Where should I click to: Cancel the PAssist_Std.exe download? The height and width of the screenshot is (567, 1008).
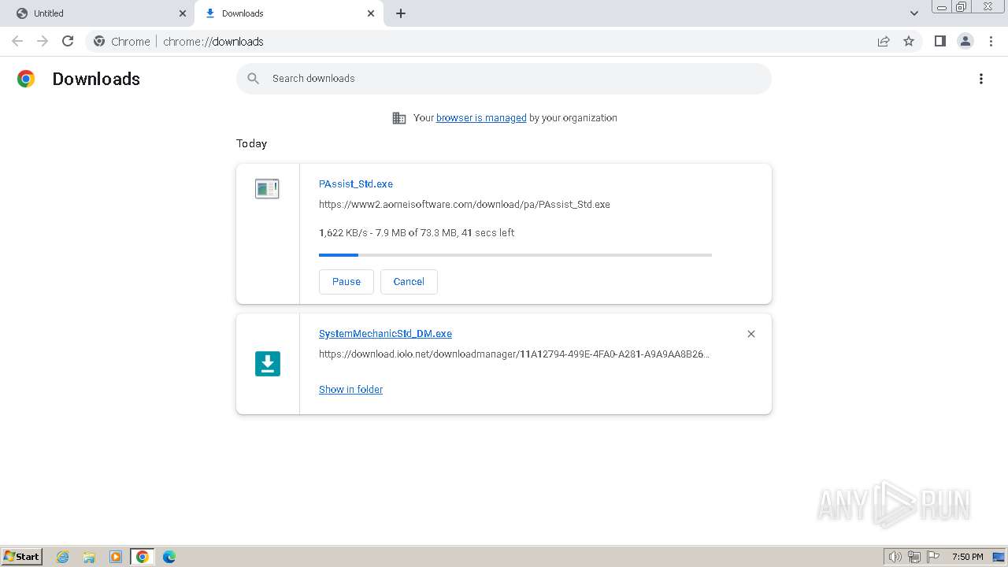tap(409, 282)
